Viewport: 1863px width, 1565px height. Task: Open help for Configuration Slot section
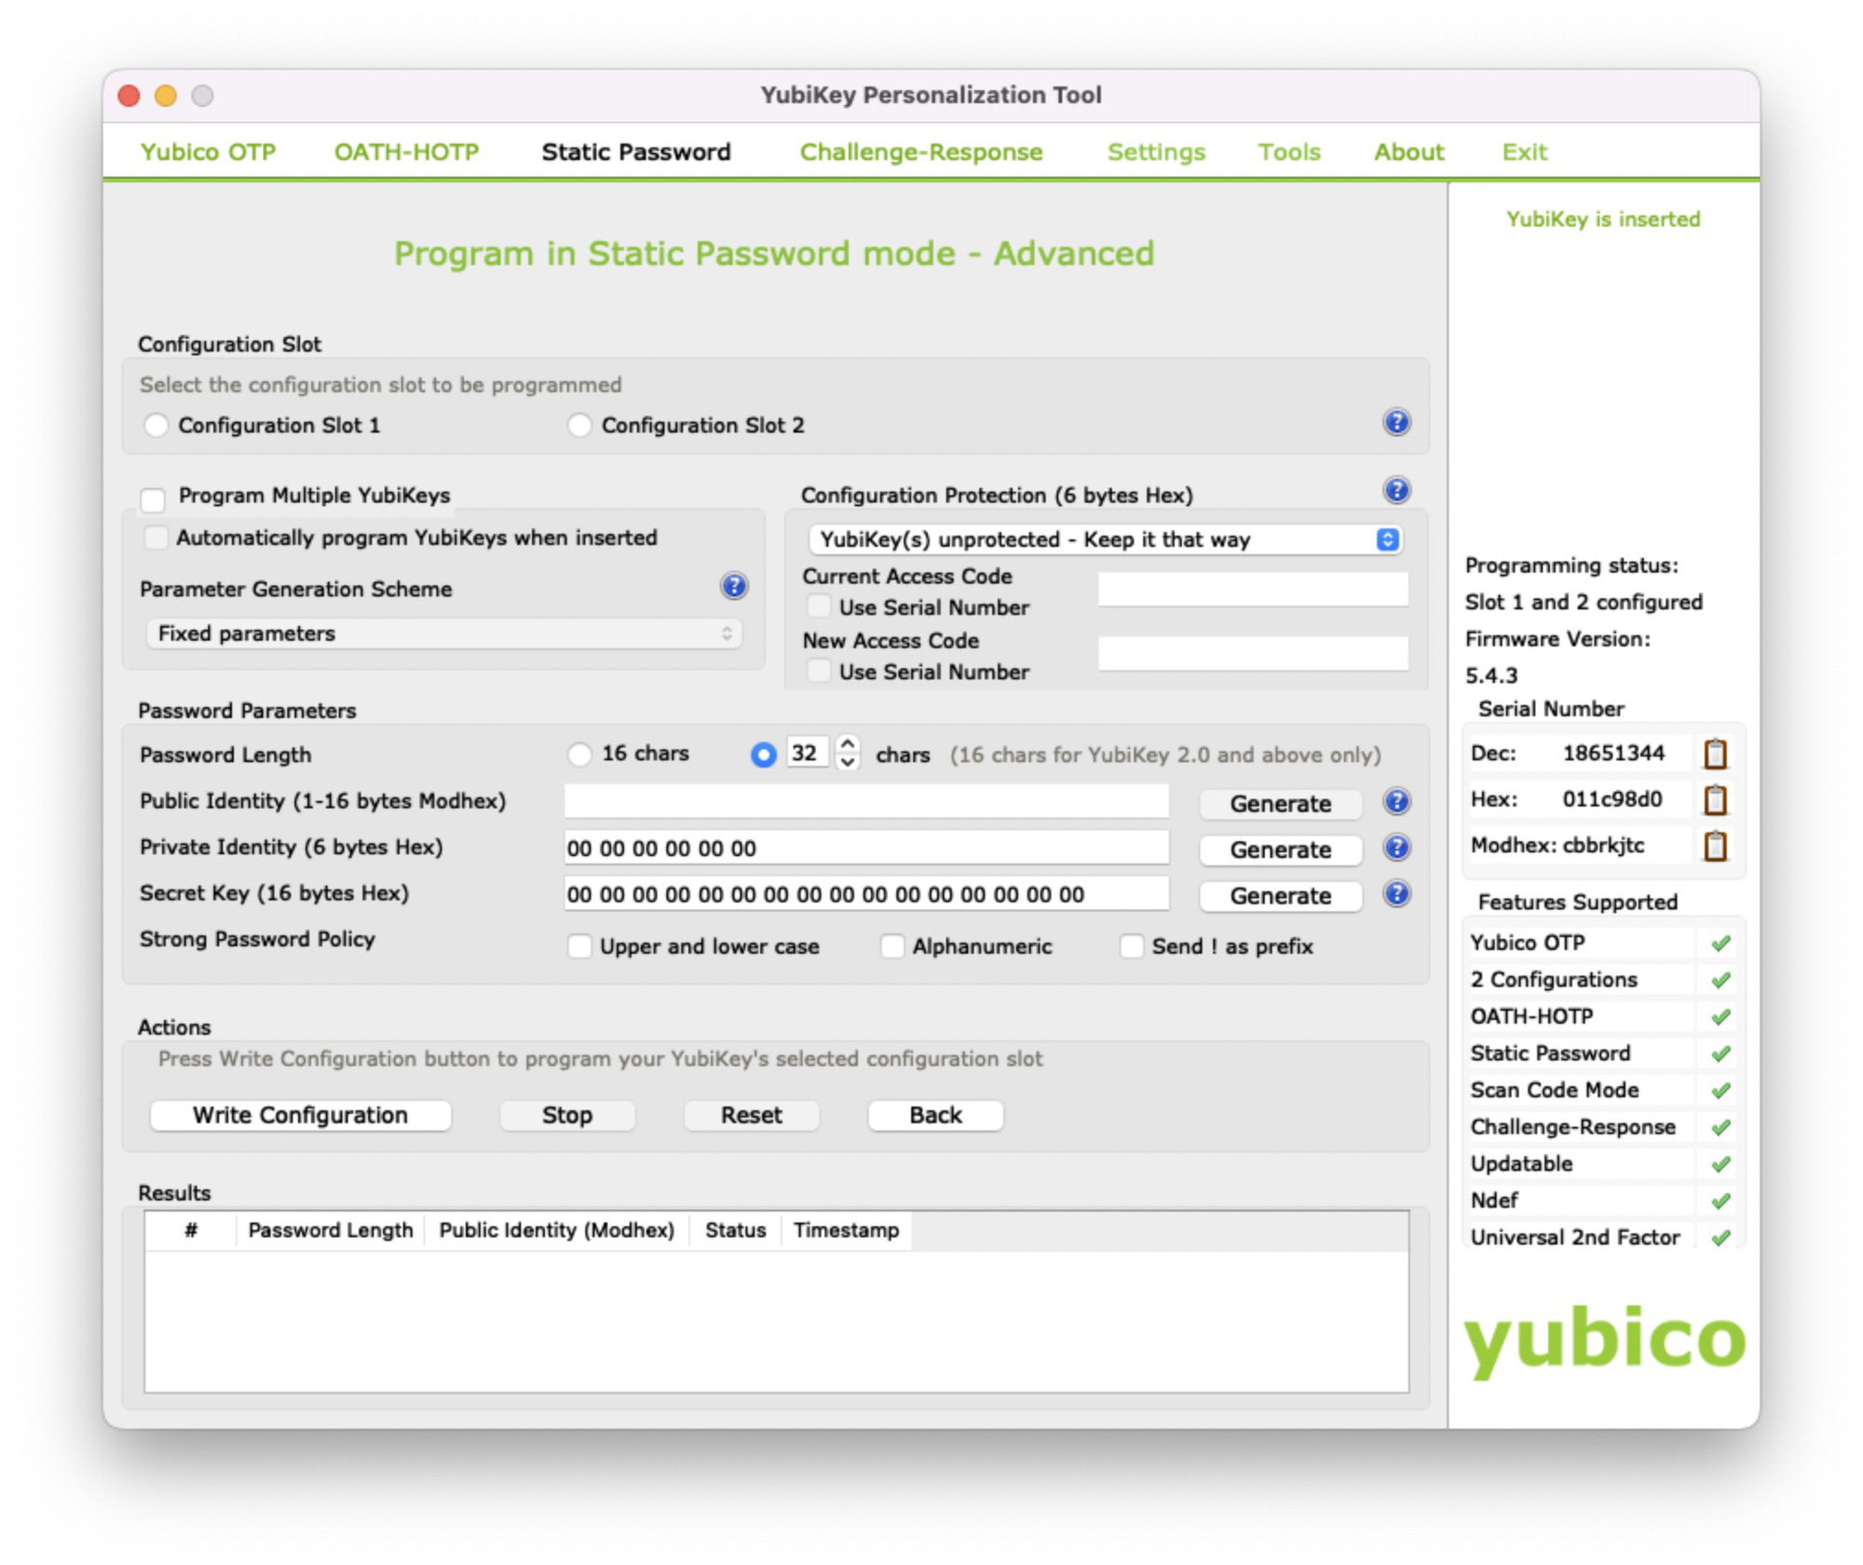[x=1395, y=423]
